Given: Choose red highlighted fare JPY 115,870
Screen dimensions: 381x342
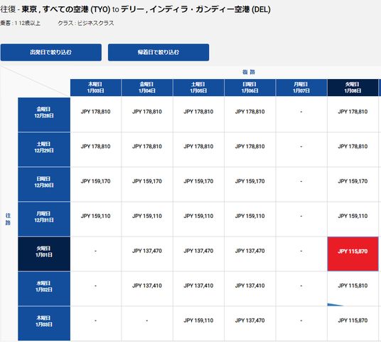Looking at the screenshot, I should [x=353, y=254].
